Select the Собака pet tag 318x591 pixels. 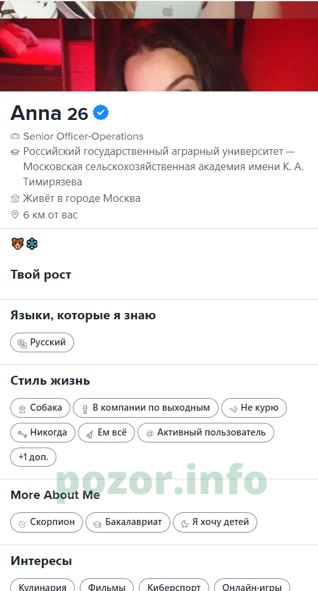point(41,408)
